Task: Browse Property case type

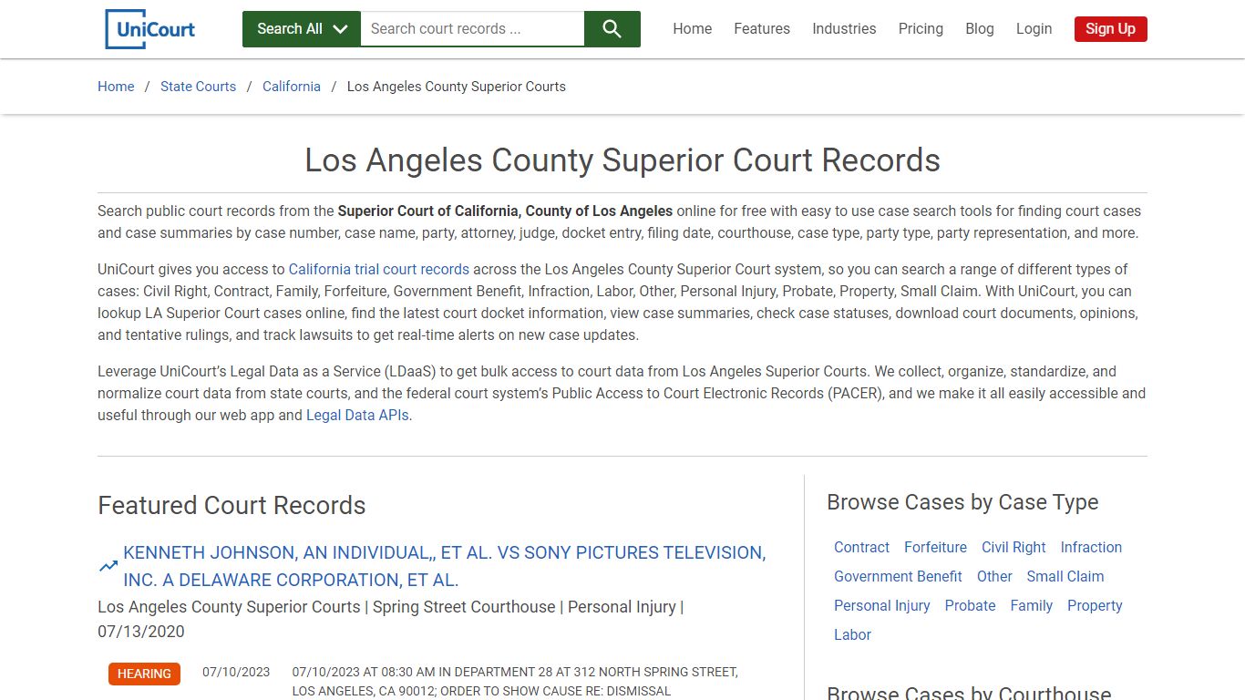Action: (1095, 606)
